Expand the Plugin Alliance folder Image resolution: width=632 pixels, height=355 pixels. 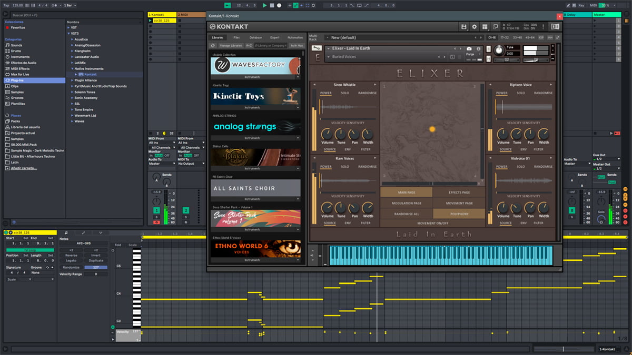pyautogui.click(x=72, y=80)
